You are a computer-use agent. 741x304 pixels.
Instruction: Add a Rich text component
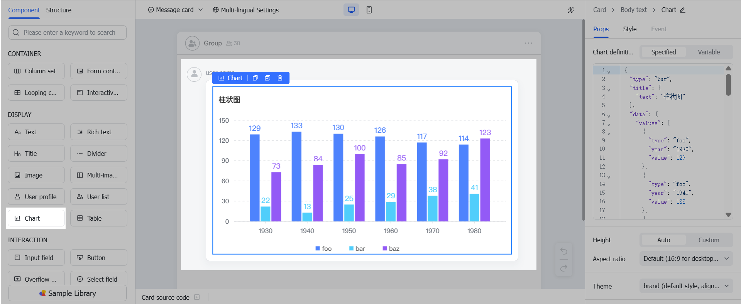click(99, 132)
